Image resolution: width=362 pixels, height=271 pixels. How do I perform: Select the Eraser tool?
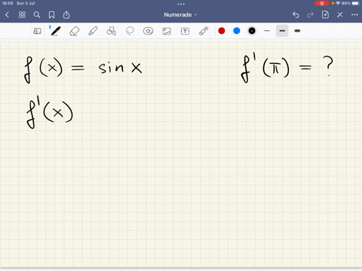pyautogui.click(x=75, y=31)
